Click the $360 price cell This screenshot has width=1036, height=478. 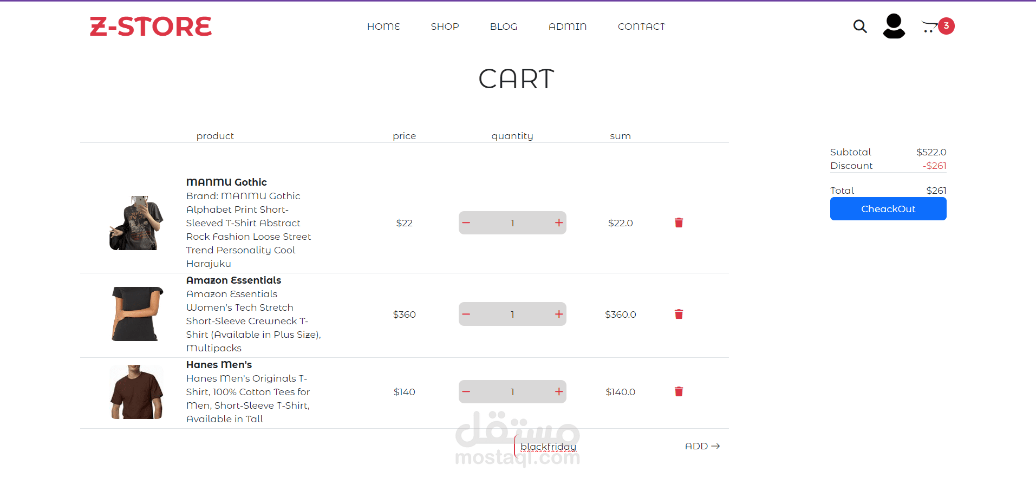[x=405, y=315]
